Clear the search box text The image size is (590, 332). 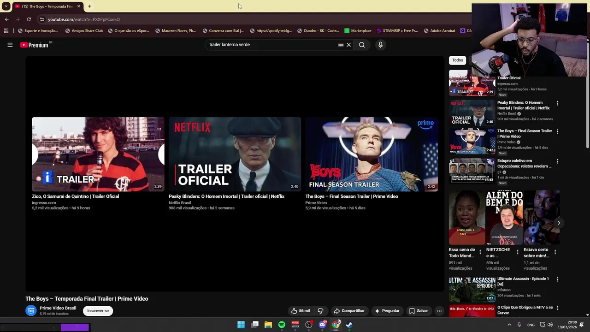pos(349,45)
